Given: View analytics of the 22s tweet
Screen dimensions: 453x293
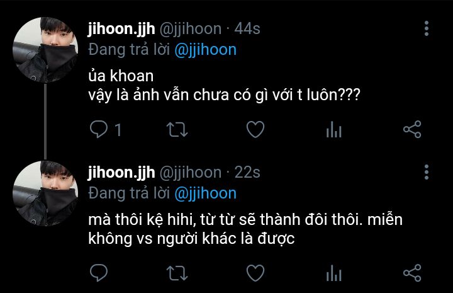Looking at the screenshot, I should tap(334, 273).
